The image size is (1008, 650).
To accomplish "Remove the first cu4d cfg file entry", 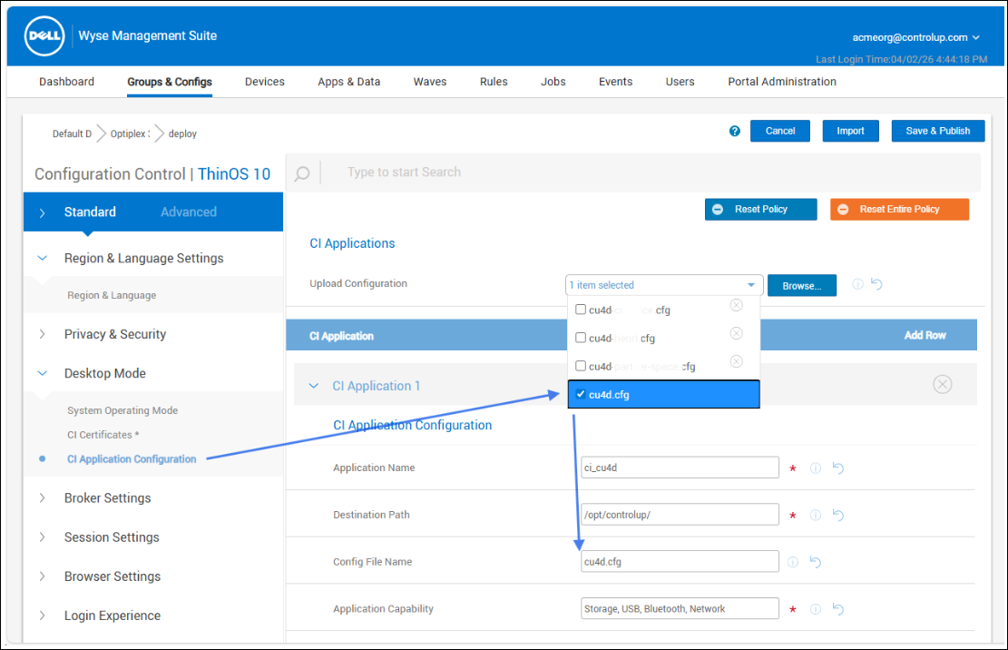I will tap(737, 305).
